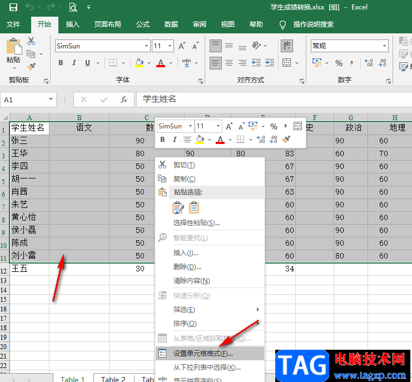Viewport: 412px width, 382px height.
Task: Toggle align right in the ribbon
Action: tap(242, 63)
